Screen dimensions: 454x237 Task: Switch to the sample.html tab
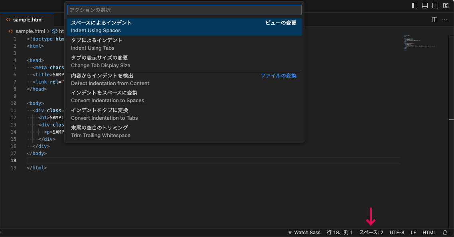[x=27, y=19]
